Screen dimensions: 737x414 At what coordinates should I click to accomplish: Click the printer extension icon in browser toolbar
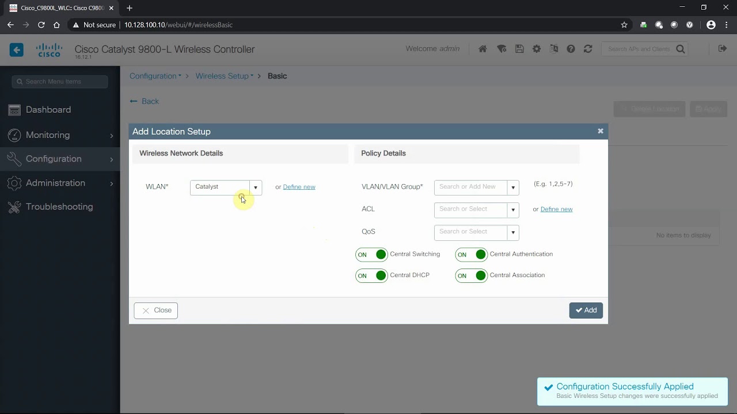tap(644, 25)
